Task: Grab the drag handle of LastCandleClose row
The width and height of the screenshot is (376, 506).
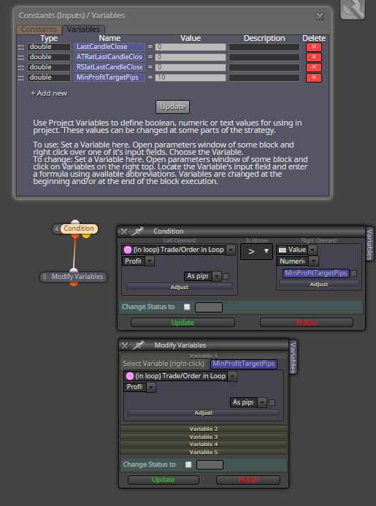Action: click(21, 47)
